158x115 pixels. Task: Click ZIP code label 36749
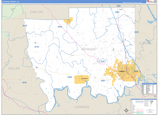[37, 47]
